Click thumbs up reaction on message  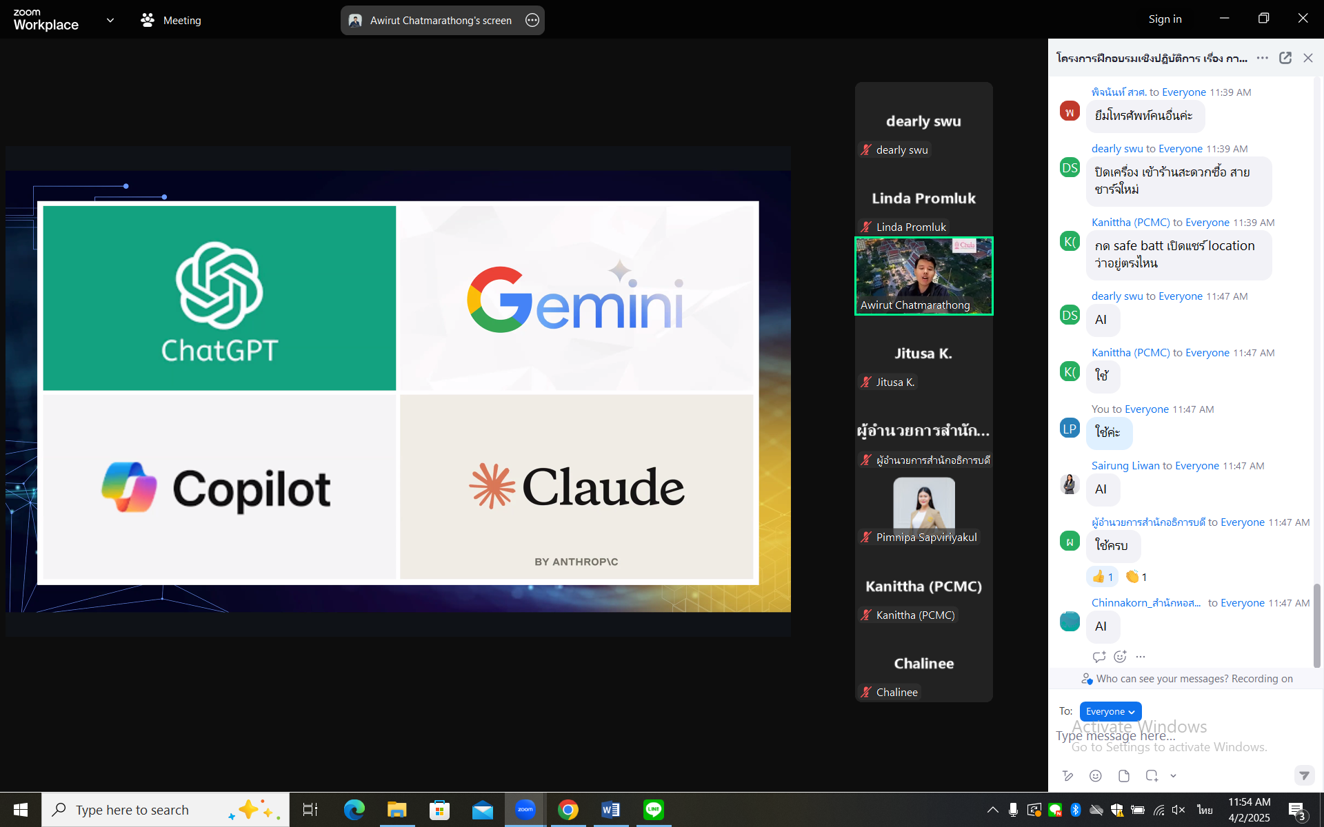click(x=1103, y=577)
